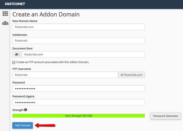The image size is (183, 131).
Task: Open the grid home icon in sidebar
Action: (5, 14)
